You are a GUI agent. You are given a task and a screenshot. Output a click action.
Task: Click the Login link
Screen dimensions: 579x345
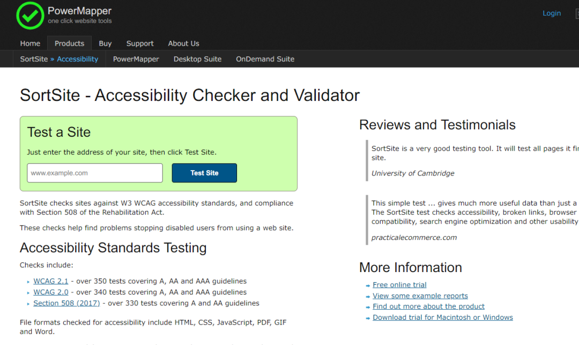point(552,13)
